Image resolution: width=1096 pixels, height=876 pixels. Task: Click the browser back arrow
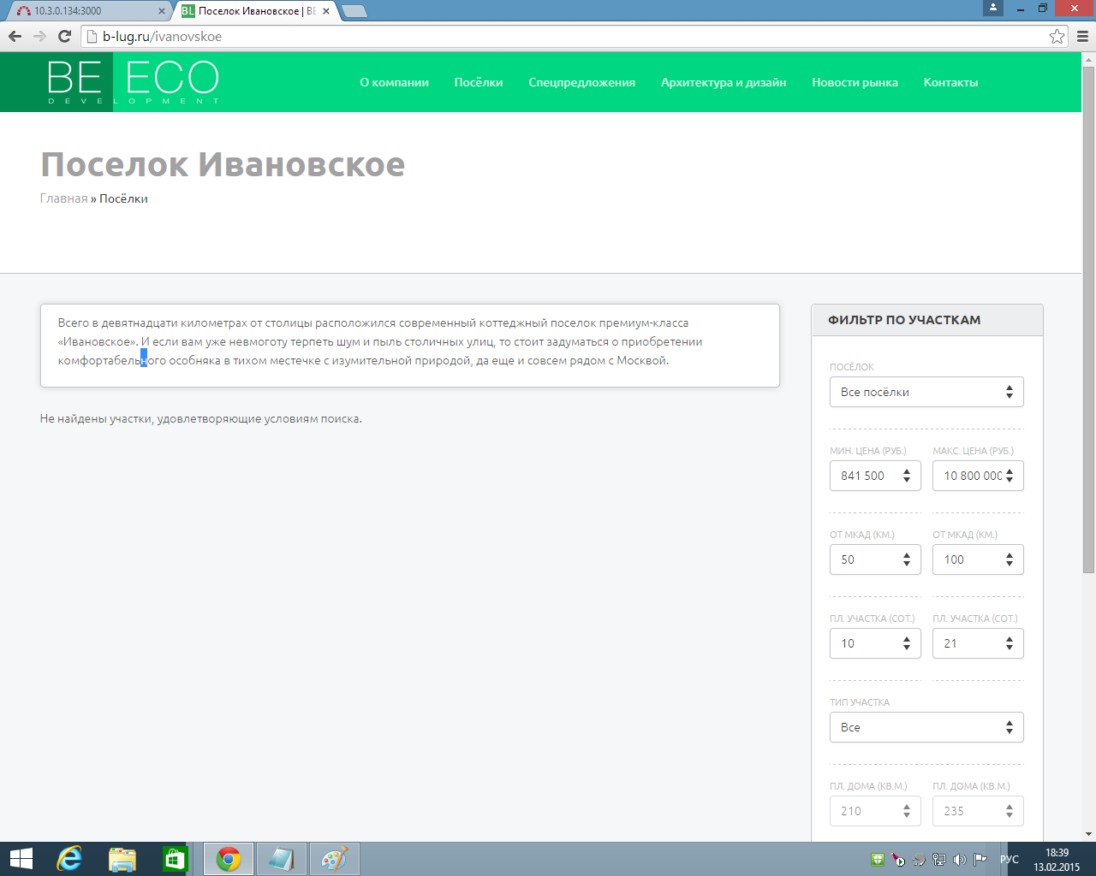tap(15, 36)
